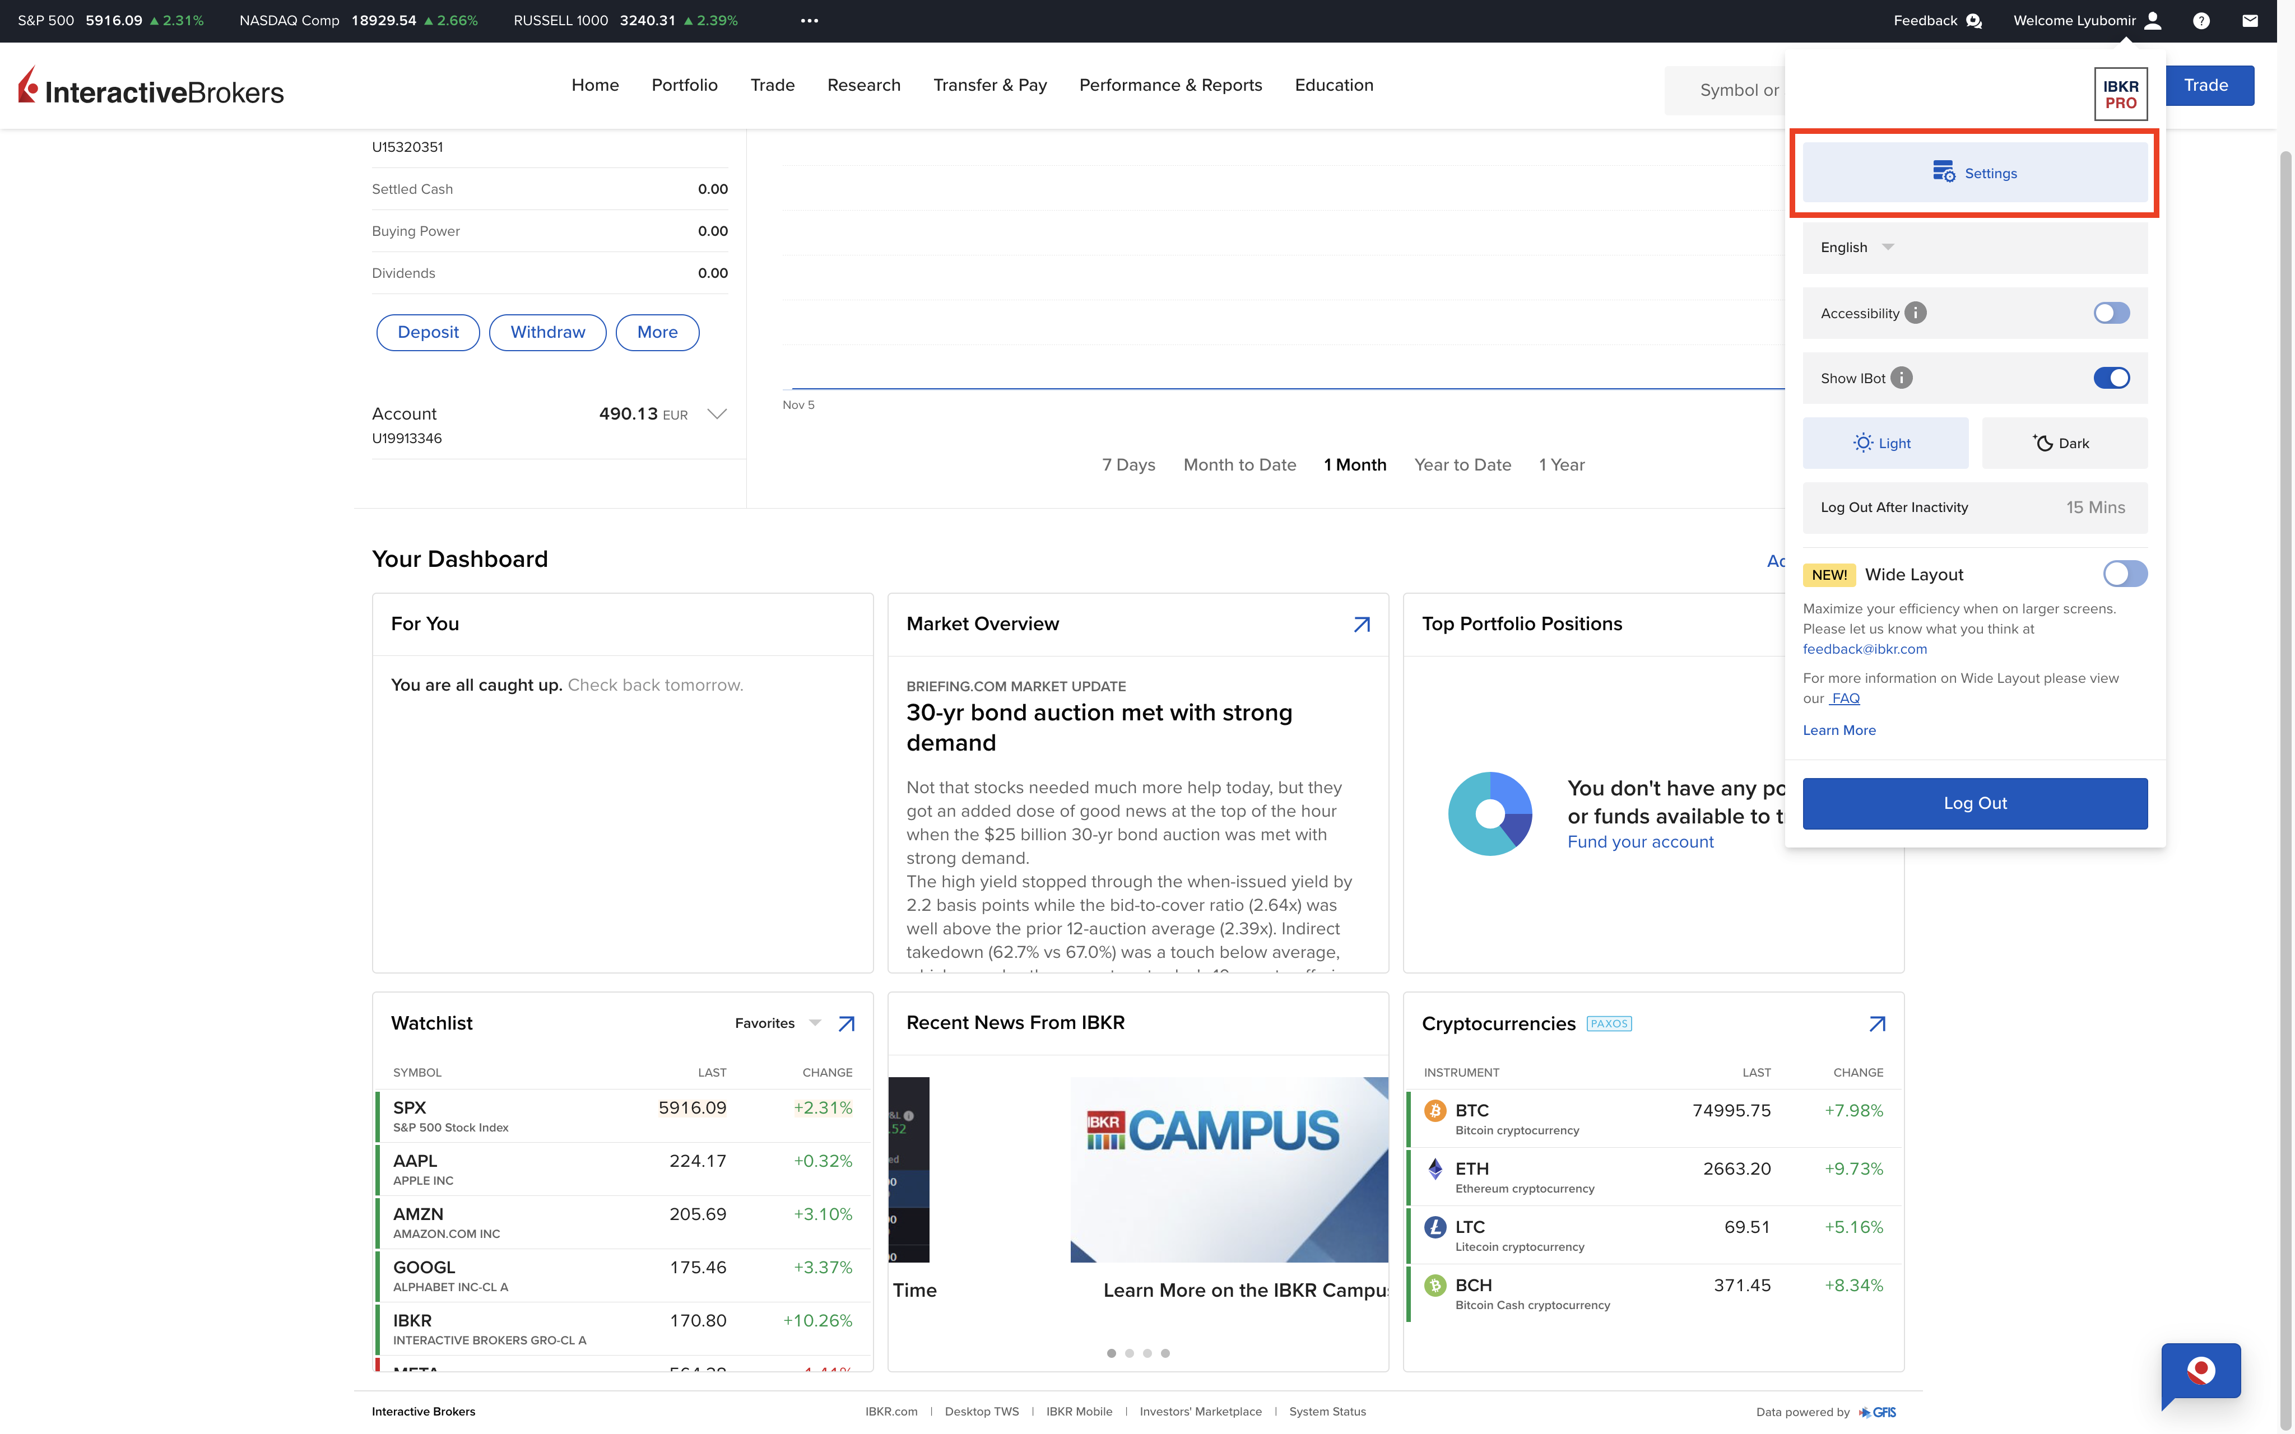Viewport: 2295px width, 1434px height.
Task: Click the Show IBot info icon
Action: coord(1902,378)
